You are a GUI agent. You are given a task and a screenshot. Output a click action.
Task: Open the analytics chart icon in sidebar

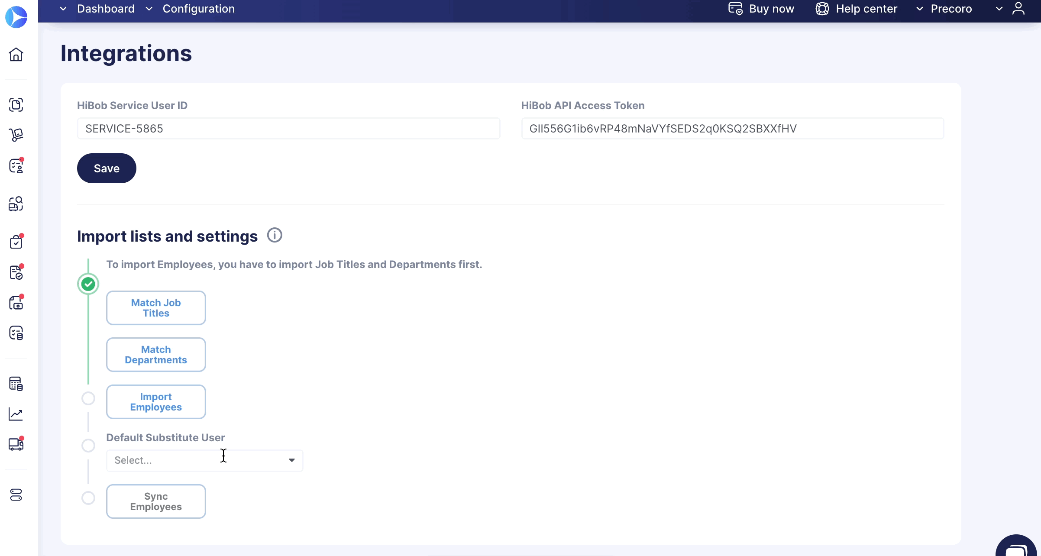[16, 414]
